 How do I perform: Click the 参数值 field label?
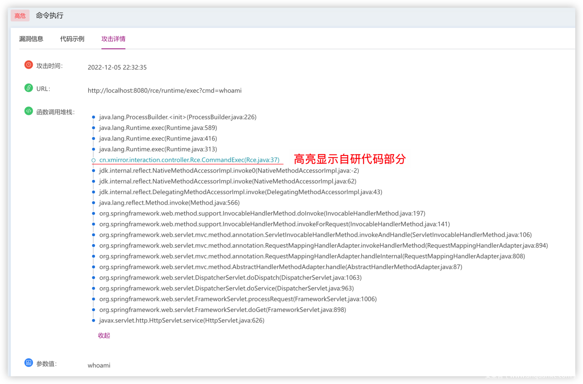[47, 364]
